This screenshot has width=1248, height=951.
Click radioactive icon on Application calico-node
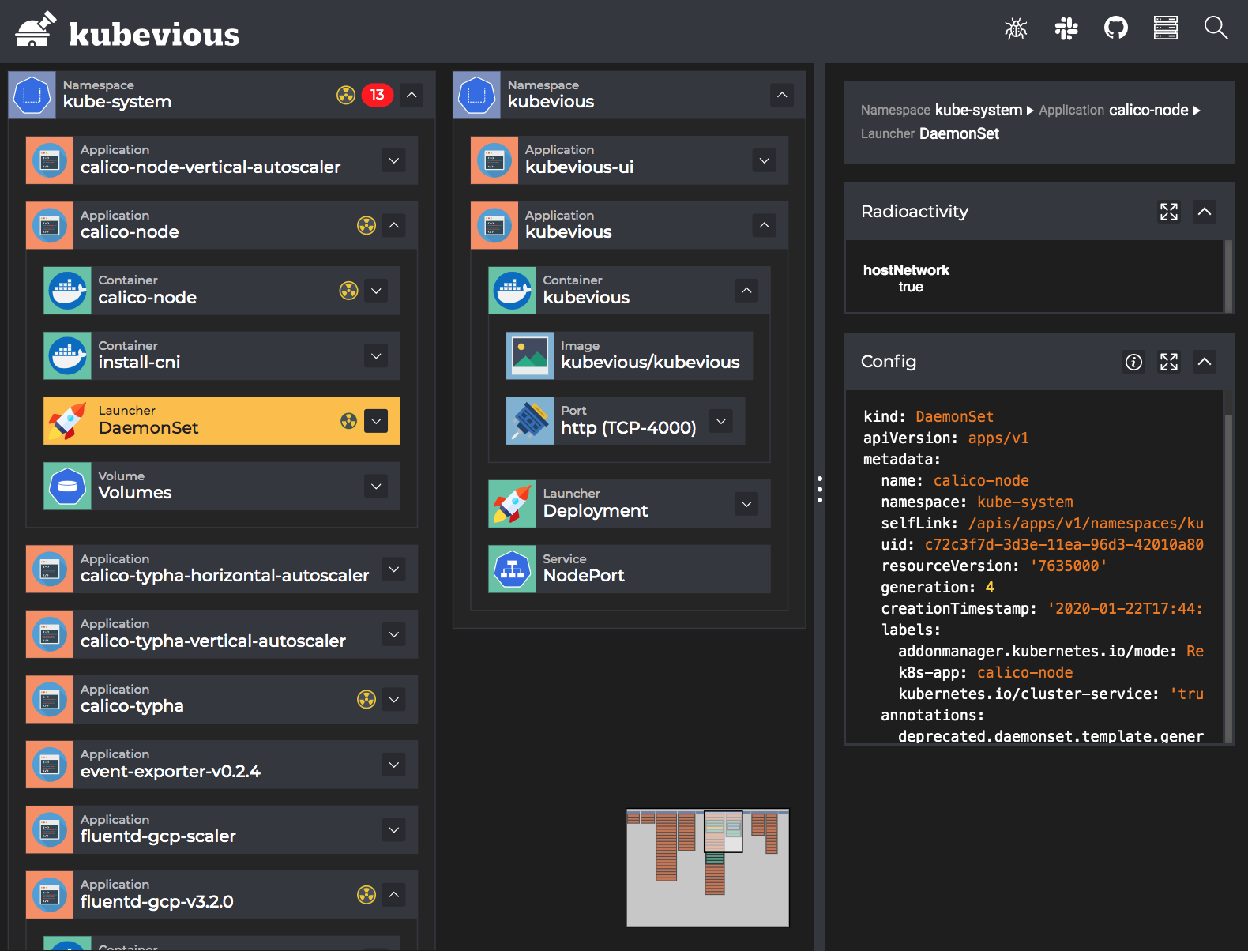[367, 226]
